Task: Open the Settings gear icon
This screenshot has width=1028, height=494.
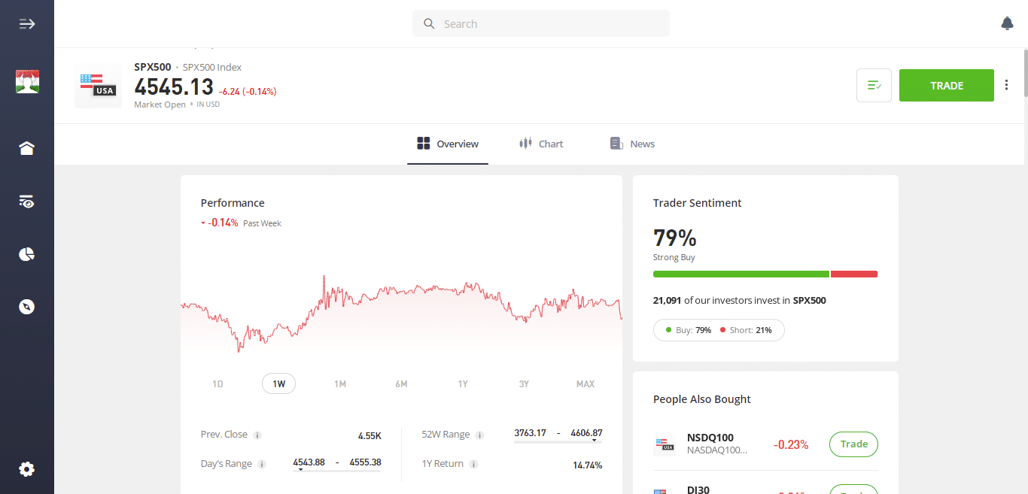Action: click(26, 468)
